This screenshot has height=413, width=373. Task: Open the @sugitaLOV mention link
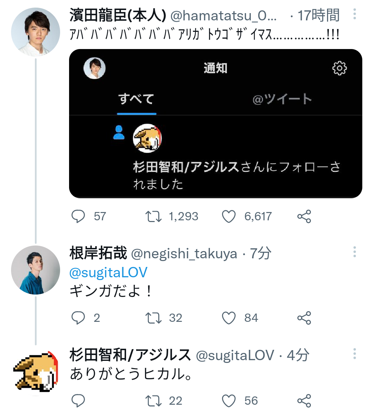pyautogui.click(x=108, y=272)
